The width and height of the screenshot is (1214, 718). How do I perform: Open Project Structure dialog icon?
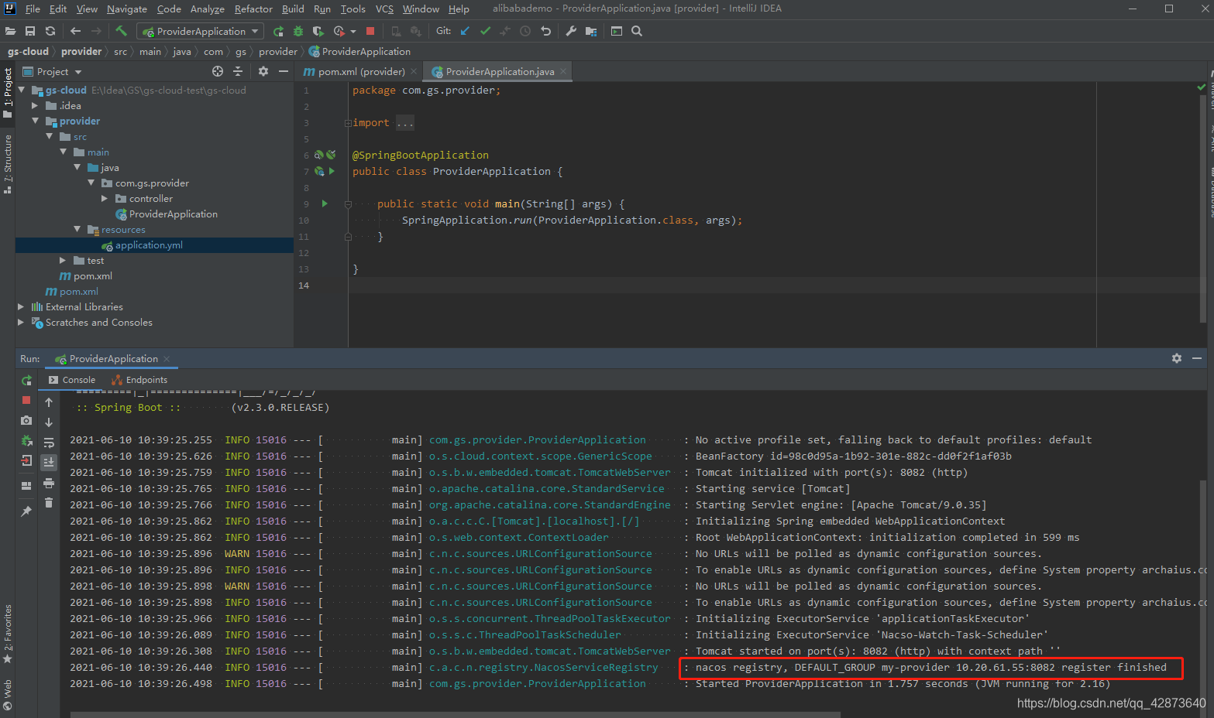[591, 31]
